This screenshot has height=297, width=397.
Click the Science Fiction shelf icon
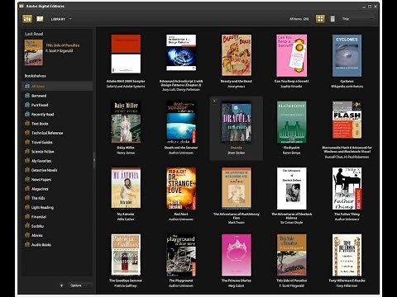(27, 151)
